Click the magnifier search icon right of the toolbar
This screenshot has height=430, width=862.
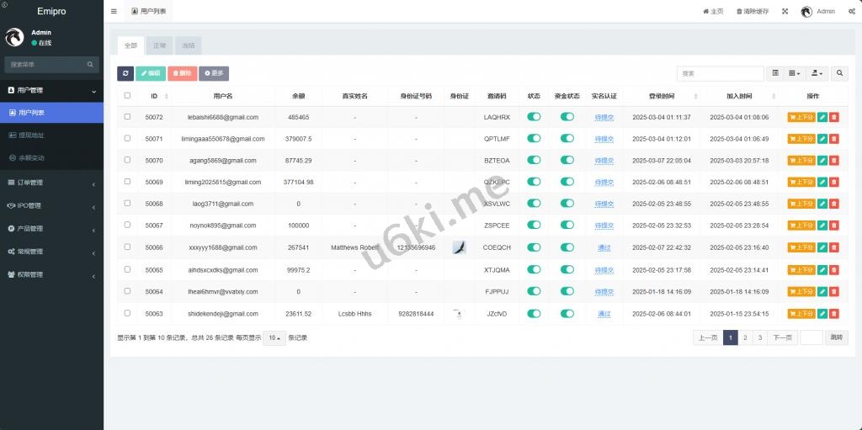pyautogui.click(x=840, y=74)
